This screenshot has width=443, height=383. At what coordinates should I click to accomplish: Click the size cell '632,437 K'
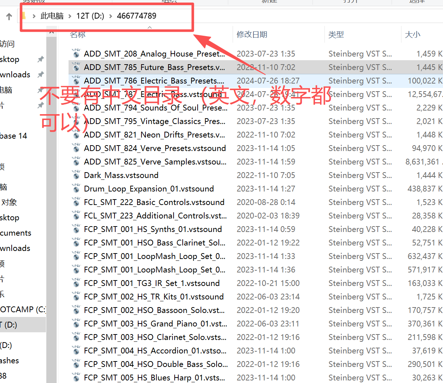[x=425, y=256]
